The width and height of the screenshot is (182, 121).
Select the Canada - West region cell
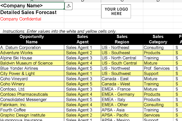122,84
